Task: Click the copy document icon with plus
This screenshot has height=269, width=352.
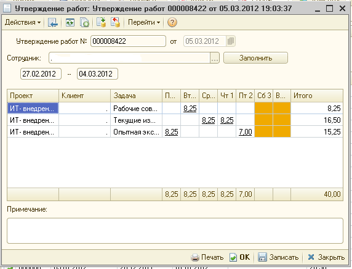Action: tap(84, 22)
